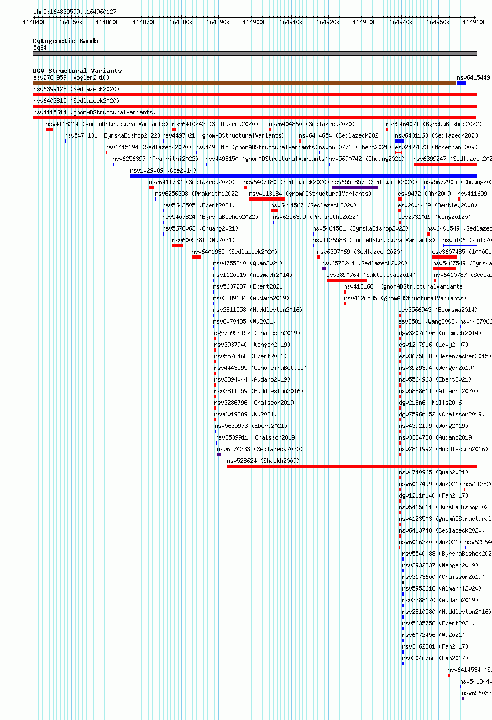Viewport: 492px width, 720px height.
Task: Select the nsv4113184 gnomAD red bar
Action: (x=267, y=199)
